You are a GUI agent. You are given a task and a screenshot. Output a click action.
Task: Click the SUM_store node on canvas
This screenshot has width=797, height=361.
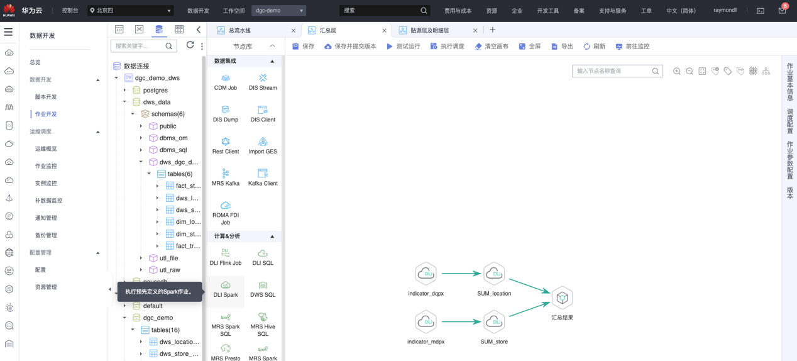click(x=494, y=321)
